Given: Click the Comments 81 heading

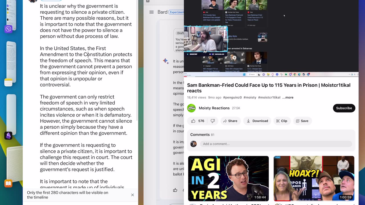Looking at the screenshot, I should [x=202, y=135].
